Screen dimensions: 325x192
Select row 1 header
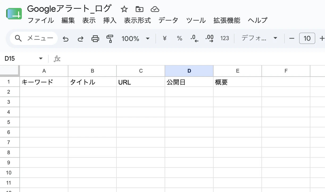coord(10,82)
